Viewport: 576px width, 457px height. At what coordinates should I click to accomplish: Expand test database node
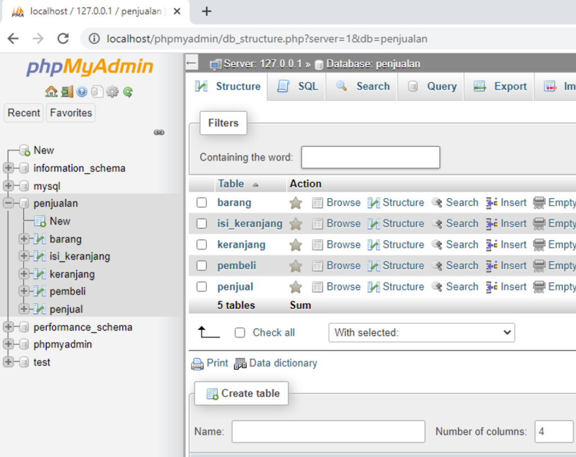(x=8, y=362)
